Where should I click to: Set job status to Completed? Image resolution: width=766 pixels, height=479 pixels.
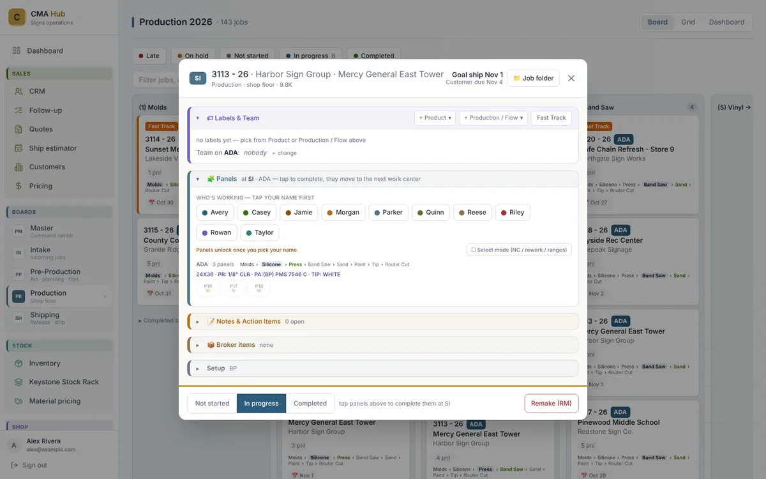point(310,404)
